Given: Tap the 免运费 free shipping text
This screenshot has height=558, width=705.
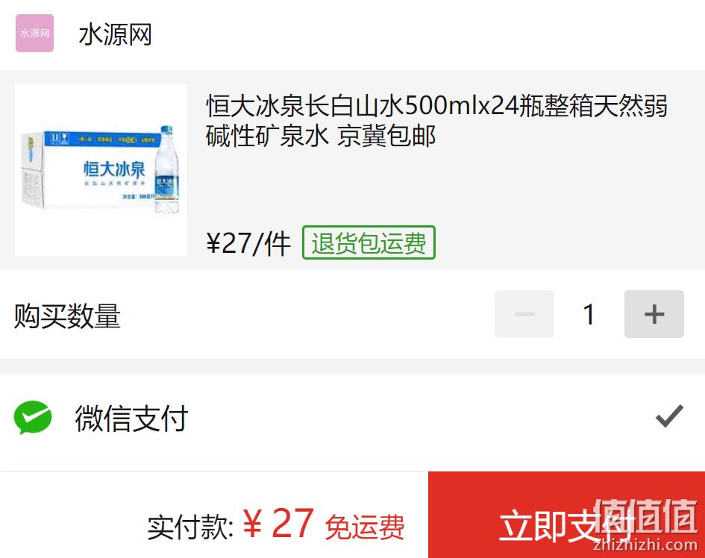Looking at the screenshot, I should [365, 527].
